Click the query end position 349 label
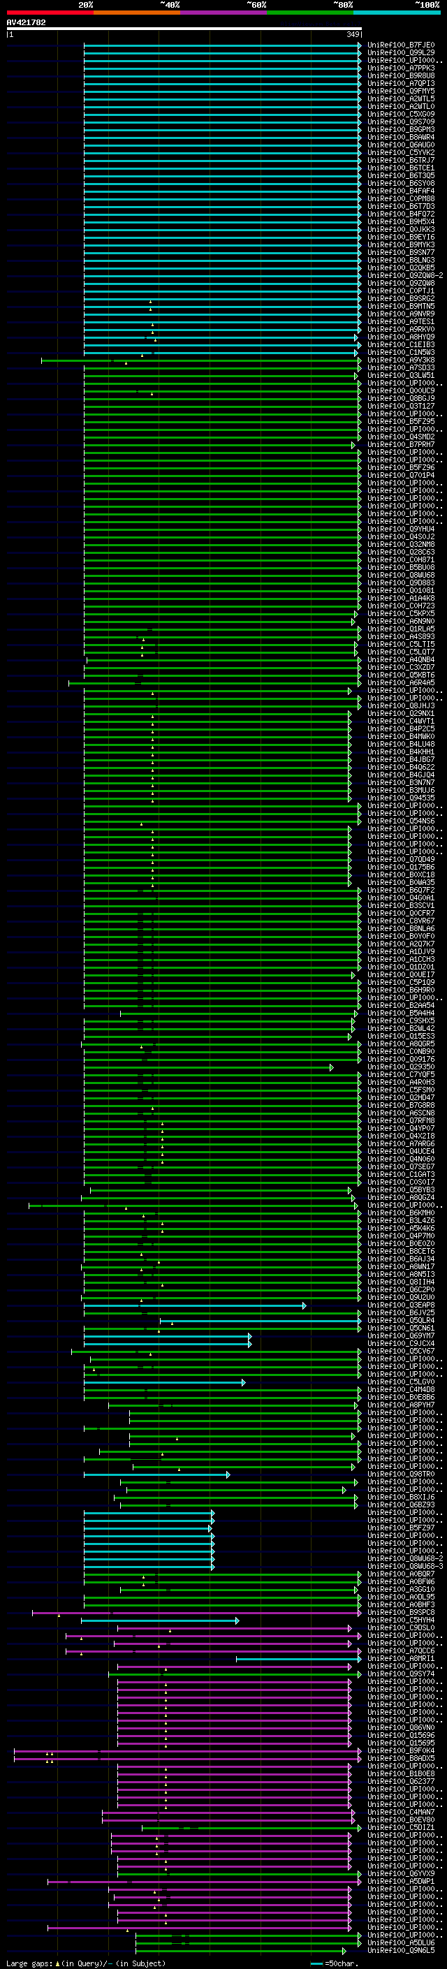Viewport: 447px width, 1969px height. [353, 34]
